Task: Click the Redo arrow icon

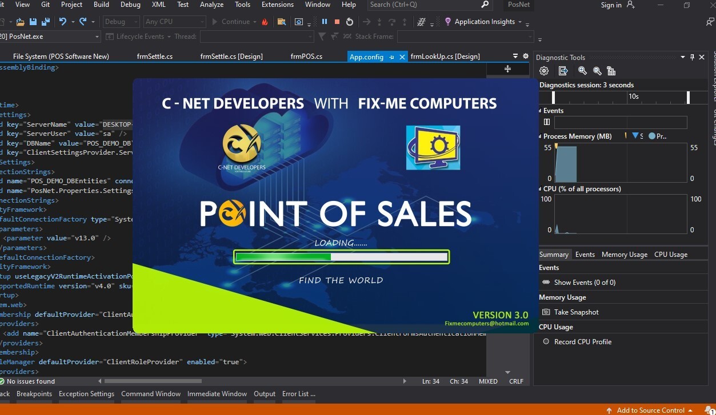Action: click(x=83, y=22)
